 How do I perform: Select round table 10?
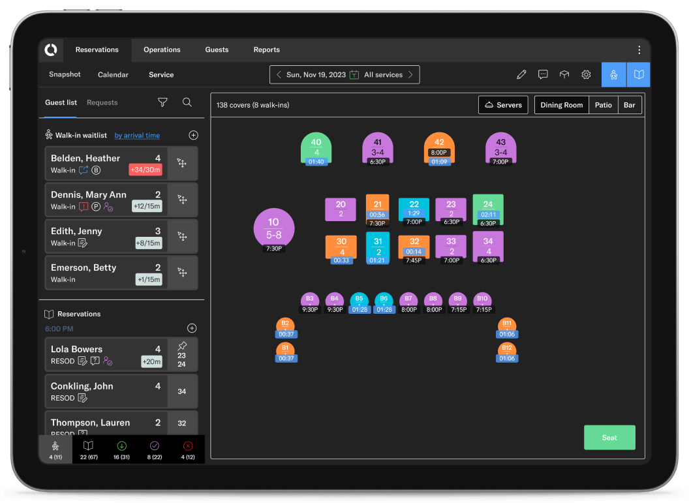[274, 229]
